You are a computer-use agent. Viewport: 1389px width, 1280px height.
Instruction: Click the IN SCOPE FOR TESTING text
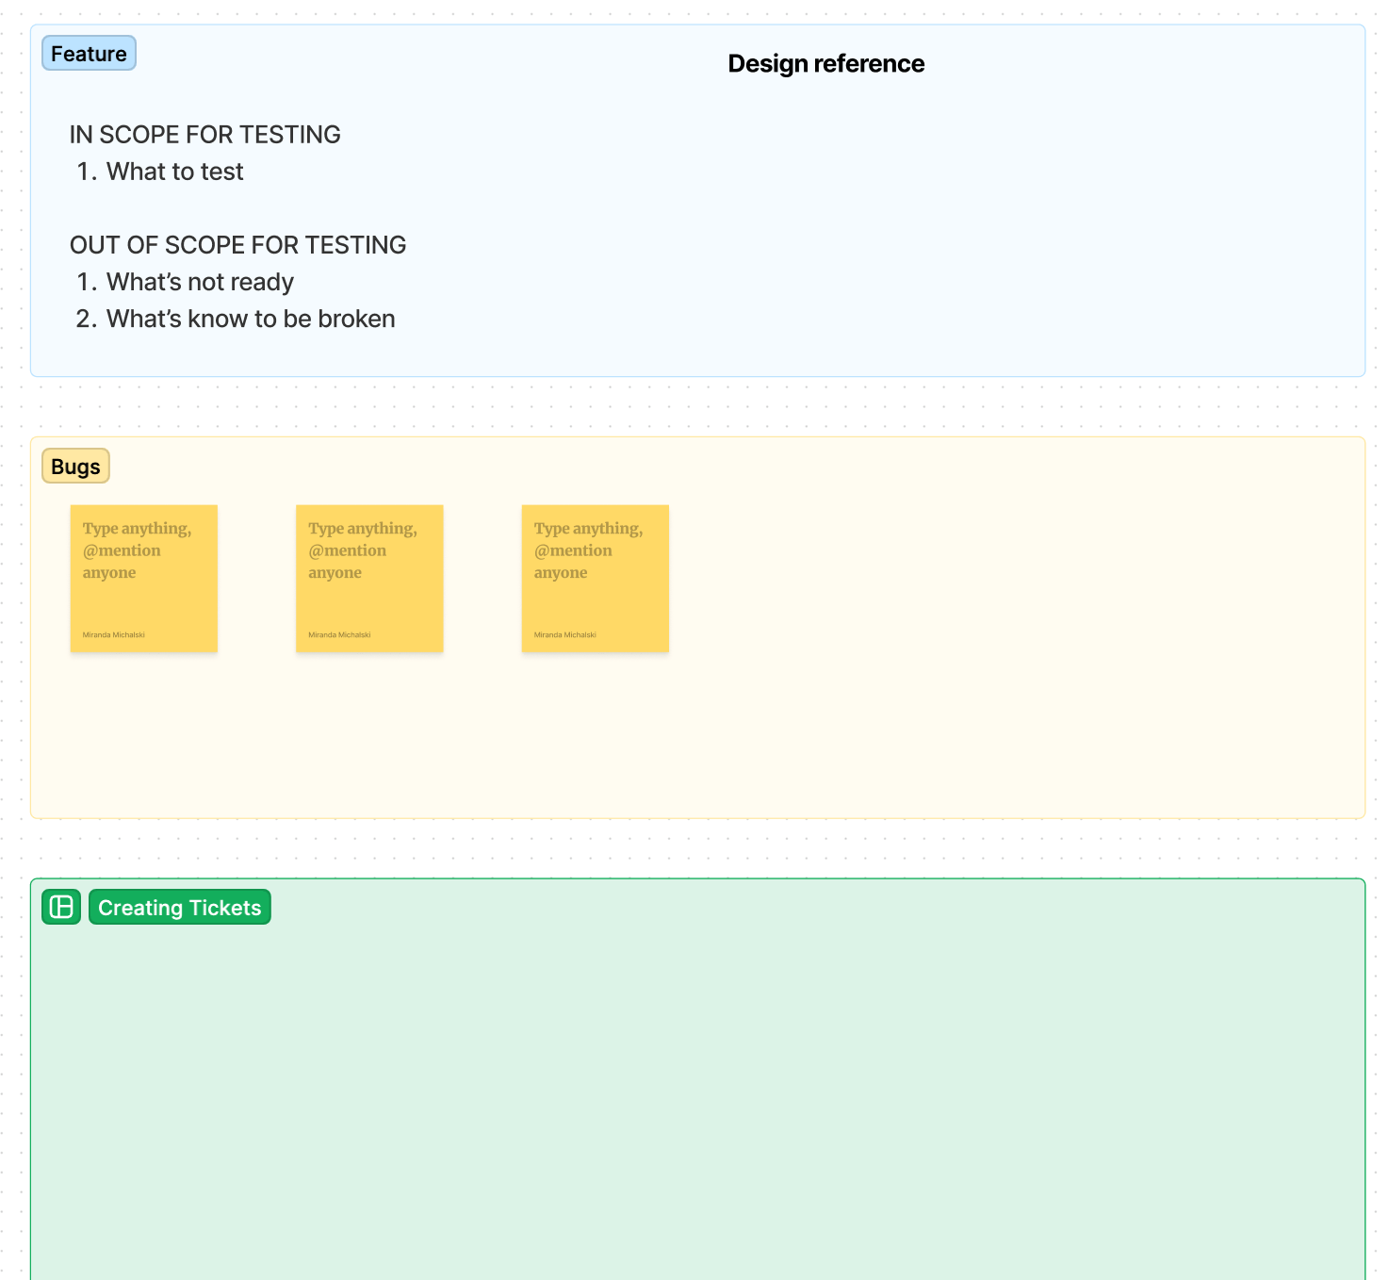click(204, 135)
